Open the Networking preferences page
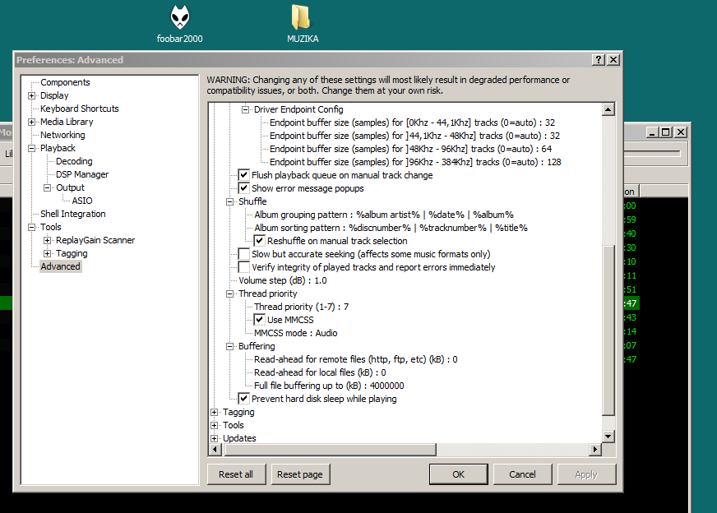This screenshot has height=513, width=717. [62, 136]
